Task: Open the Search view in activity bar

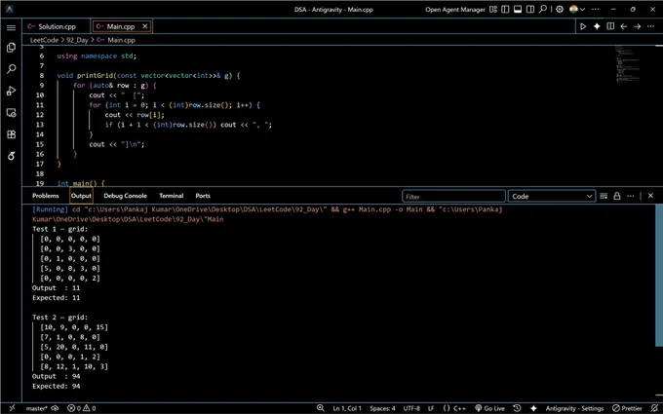Action: pos(12,69)
